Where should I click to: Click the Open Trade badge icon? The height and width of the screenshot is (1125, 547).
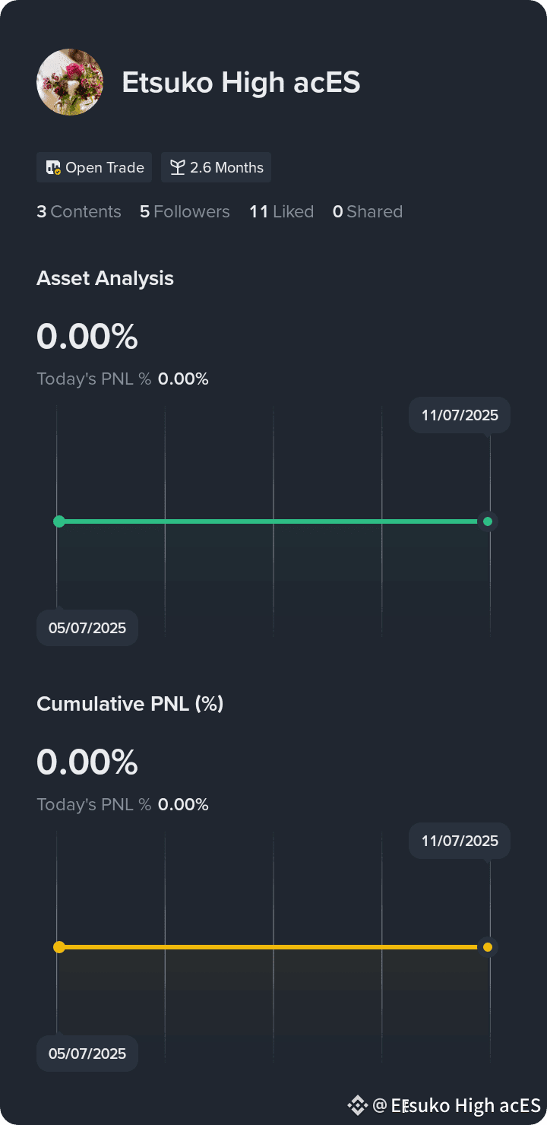[x=53, y=168]
